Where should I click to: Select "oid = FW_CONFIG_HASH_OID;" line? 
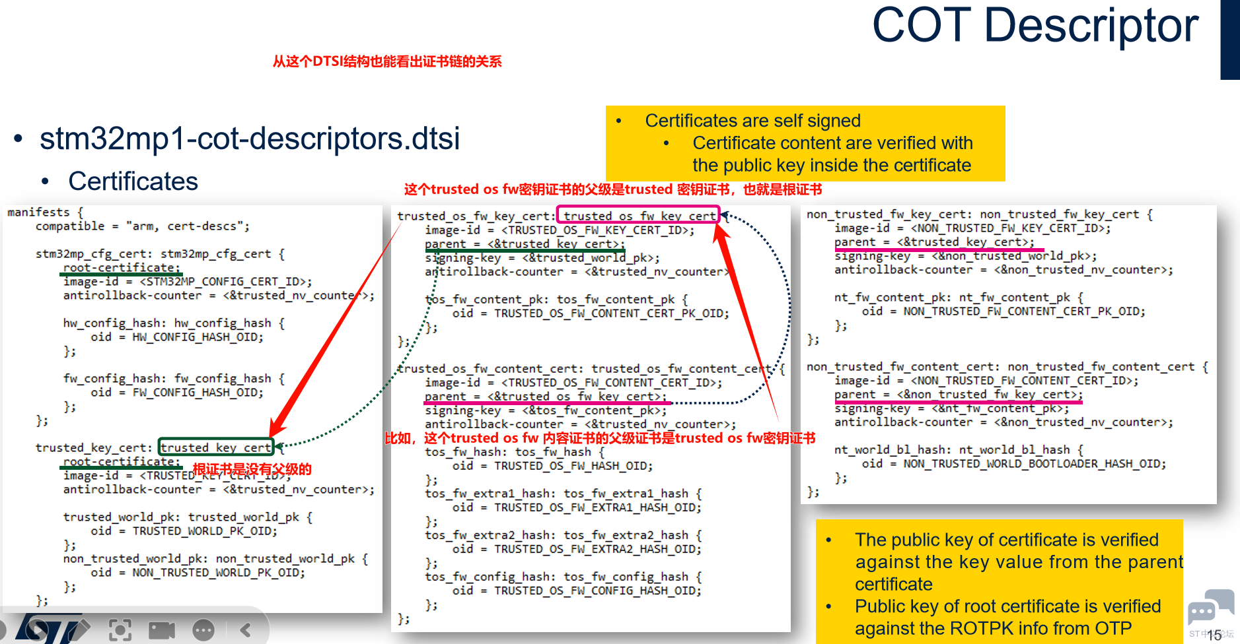pyautogui.click(x=177, y=393)
